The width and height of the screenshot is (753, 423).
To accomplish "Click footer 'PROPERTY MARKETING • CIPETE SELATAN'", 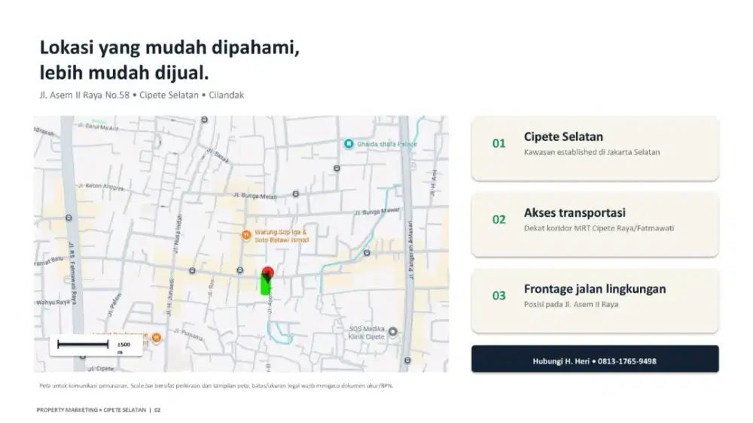I will click(x=91, y=410).
